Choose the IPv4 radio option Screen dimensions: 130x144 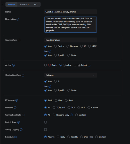coord(56,100)
